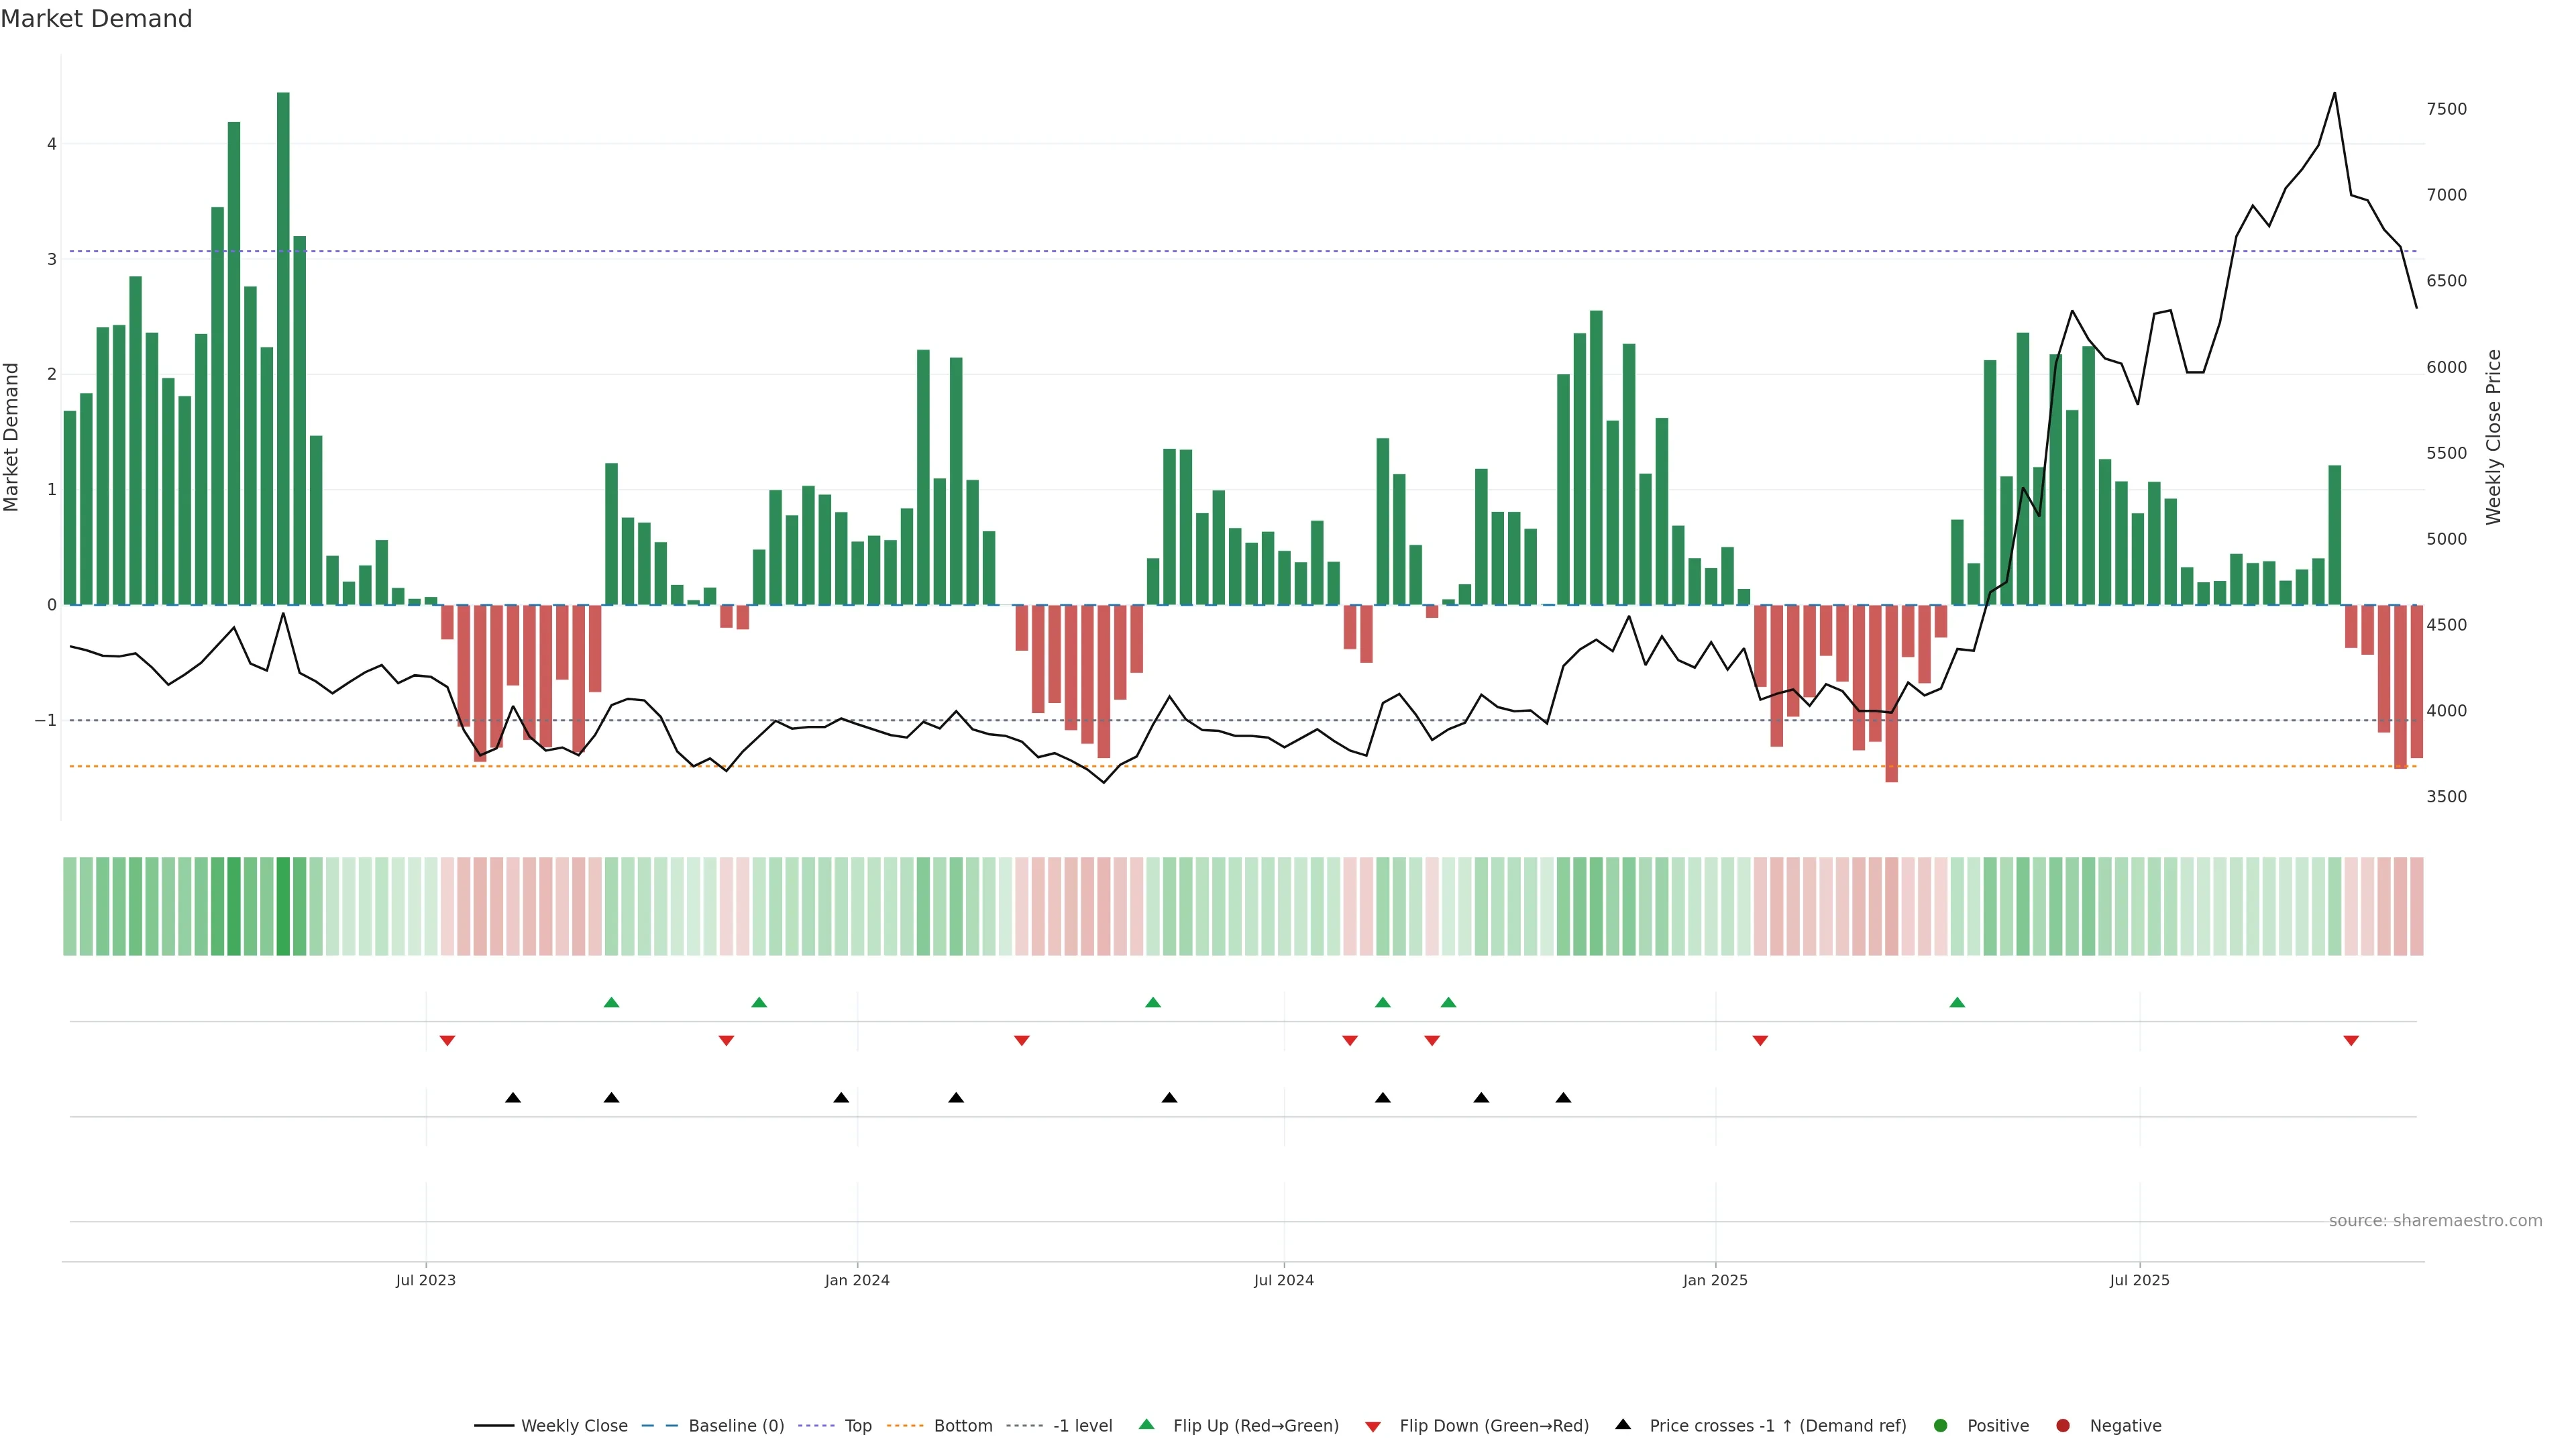The height and width of the screenshot is (1449, 2576).
Task: Click the first black price-cross triangle marker
Action: (513, 1098)
